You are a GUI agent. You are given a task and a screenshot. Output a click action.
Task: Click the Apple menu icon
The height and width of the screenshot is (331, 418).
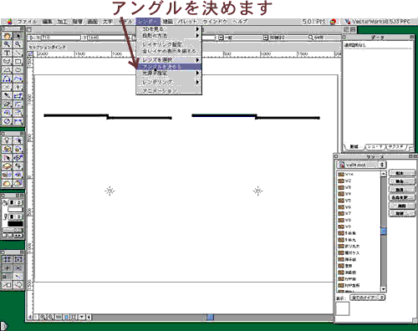[10, 22]
